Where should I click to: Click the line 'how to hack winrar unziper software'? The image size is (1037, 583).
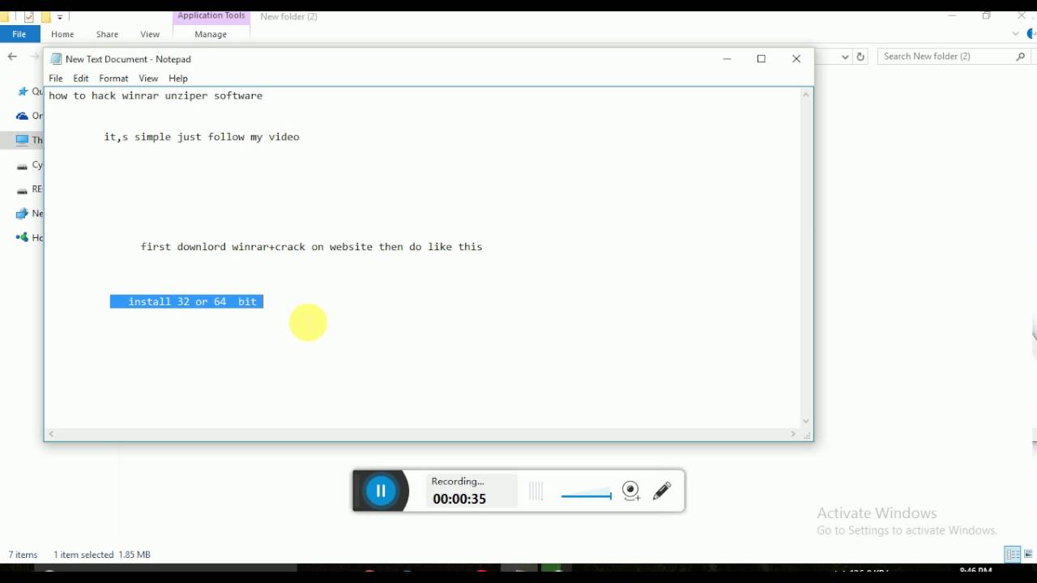click(x=156, y=96)
